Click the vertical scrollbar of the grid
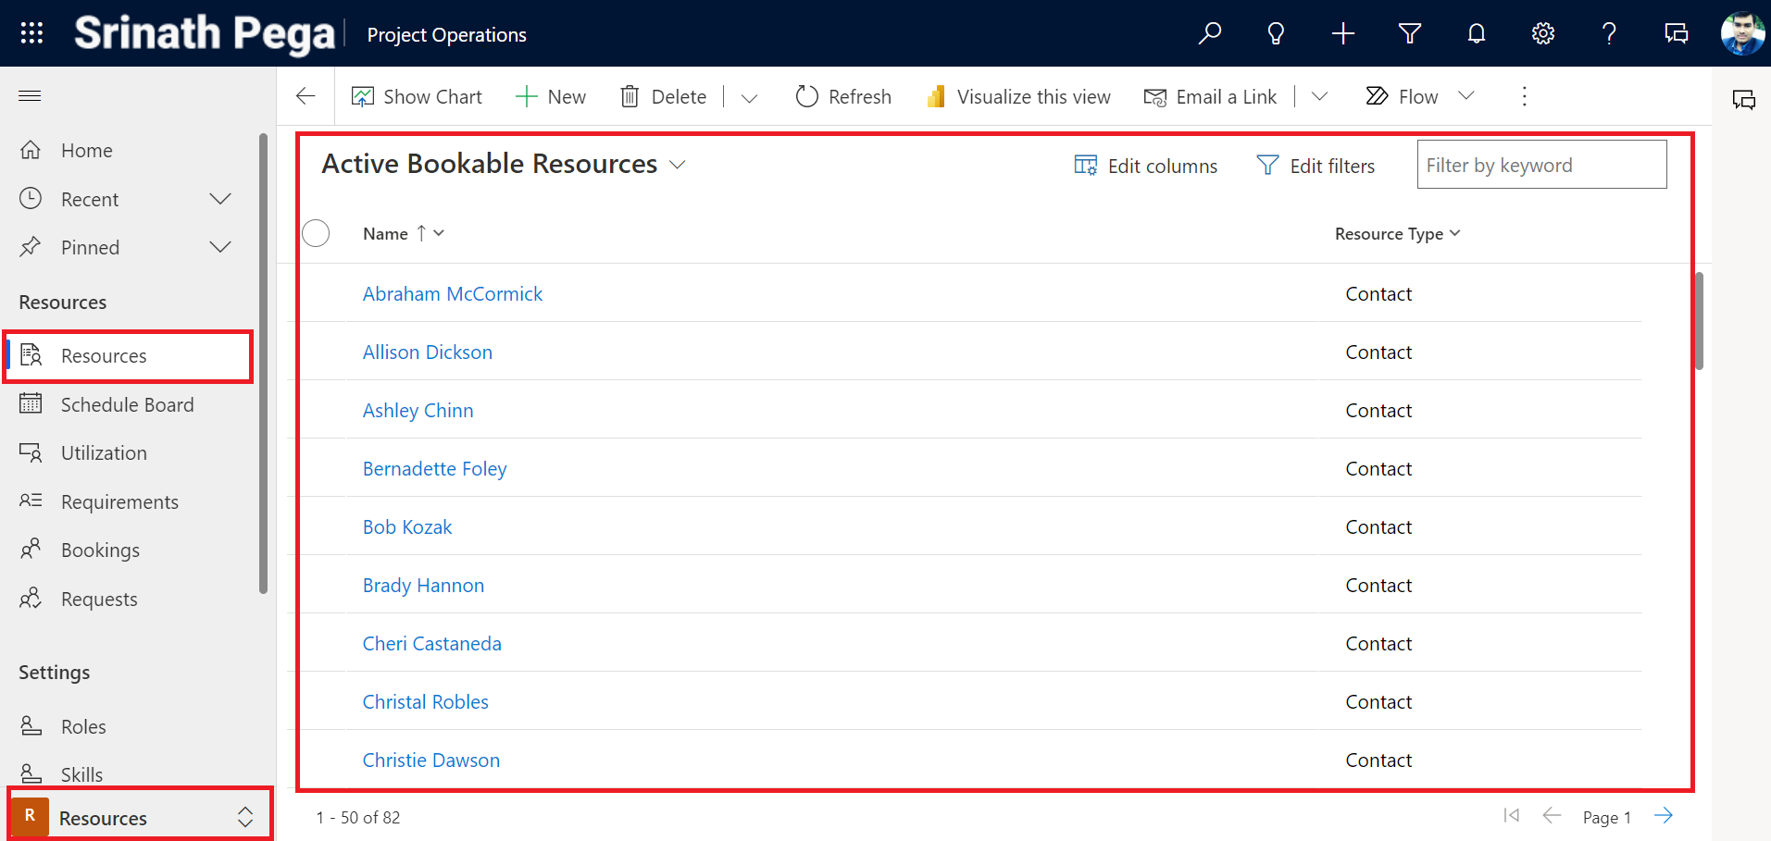Image resolution: width=1771 pixels, height=841 pixels. tap(1699, 321)
